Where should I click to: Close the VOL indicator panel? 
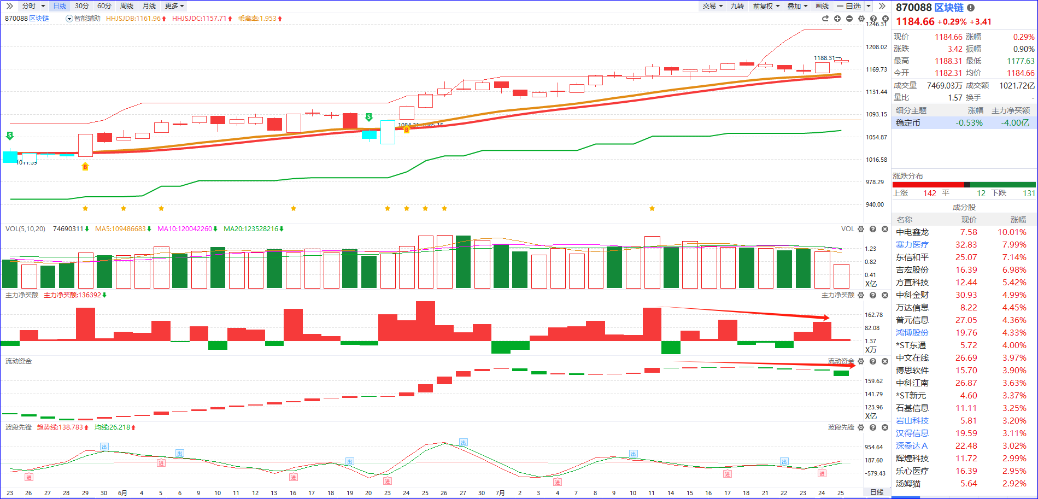[885, 229]
